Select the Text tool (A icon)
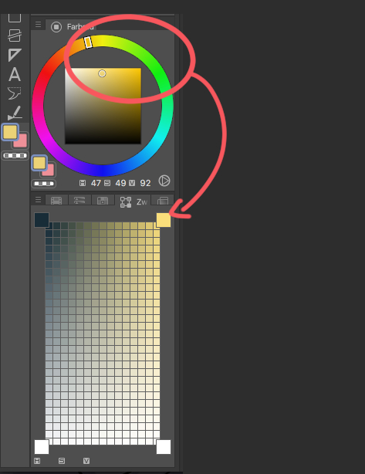This screenshot has height=474, width=365. pos(15,74)
